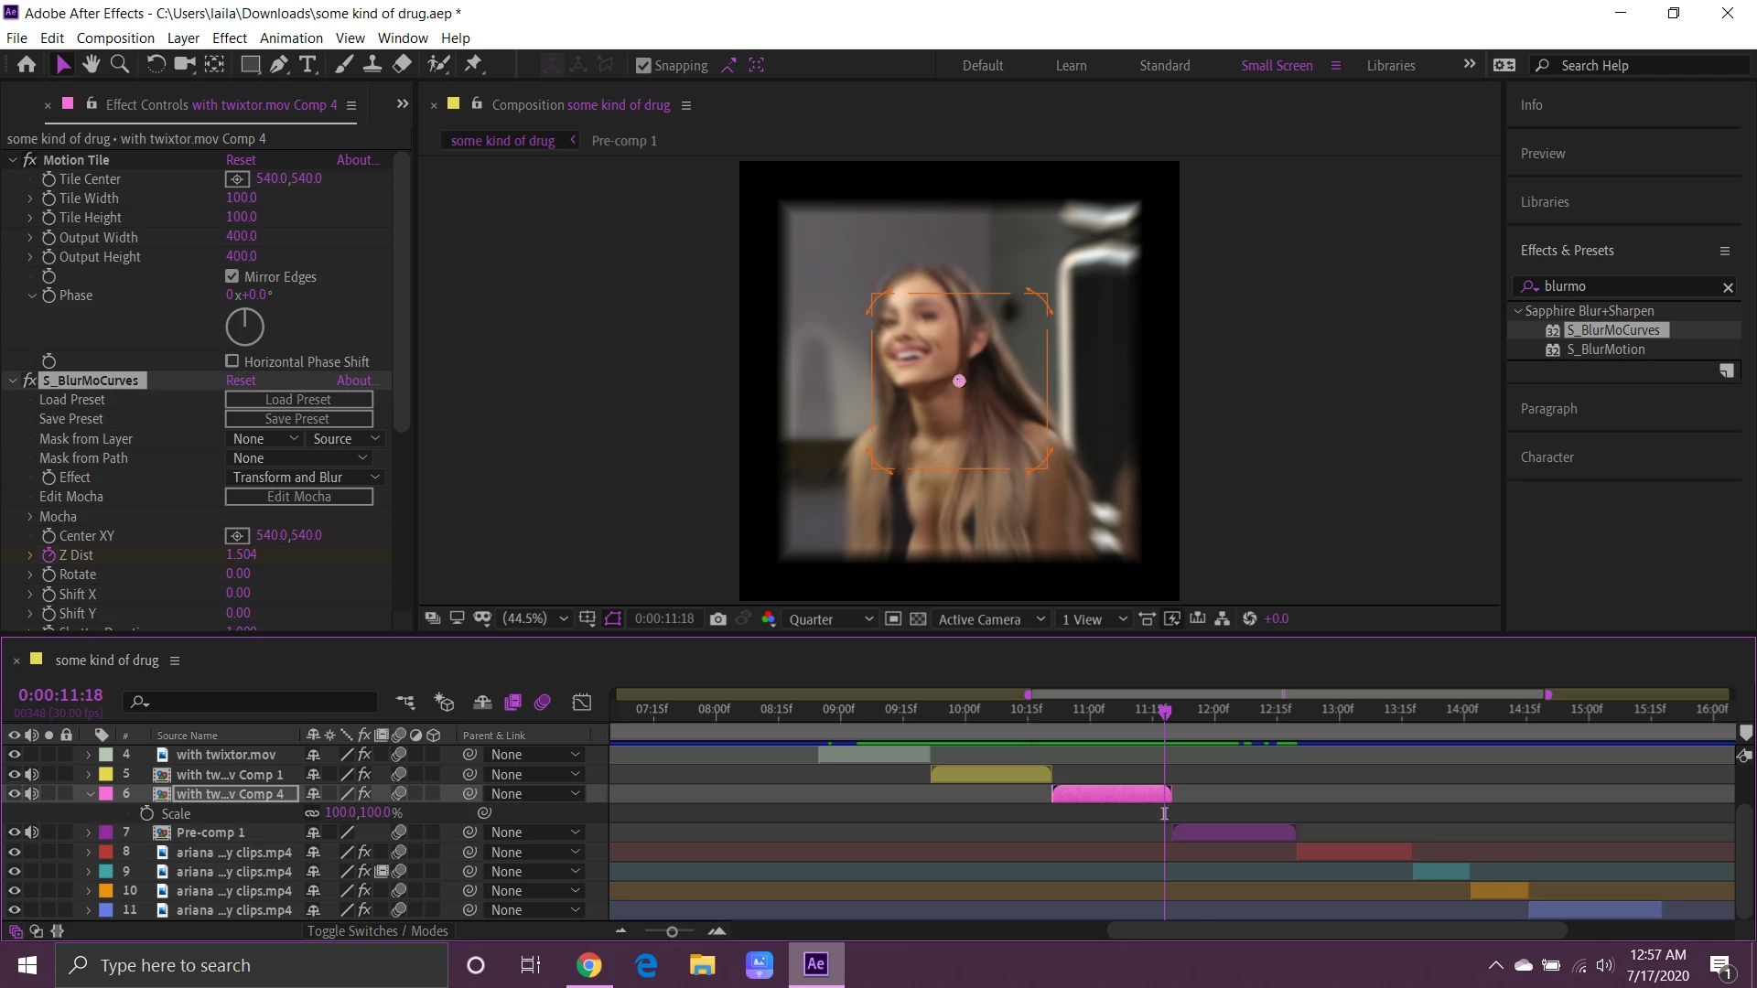Switch to the Pre-comp 1 tab
This screenshot has width=1757, height=988.
coord(624,140)
